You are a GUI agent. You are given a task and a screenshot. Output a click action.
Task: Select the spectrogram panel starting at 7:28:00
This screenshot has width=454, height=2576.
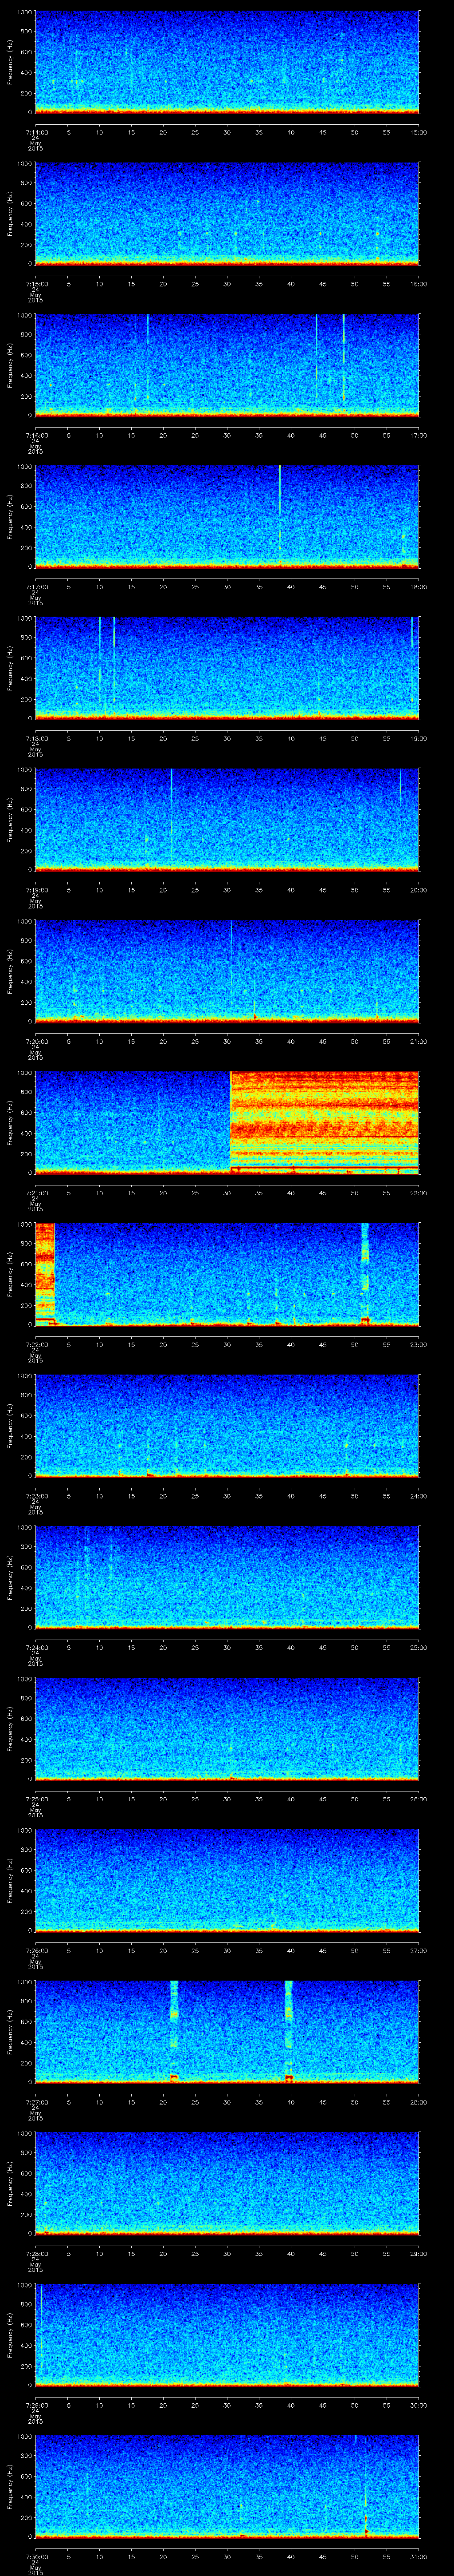pos(227,2183)
